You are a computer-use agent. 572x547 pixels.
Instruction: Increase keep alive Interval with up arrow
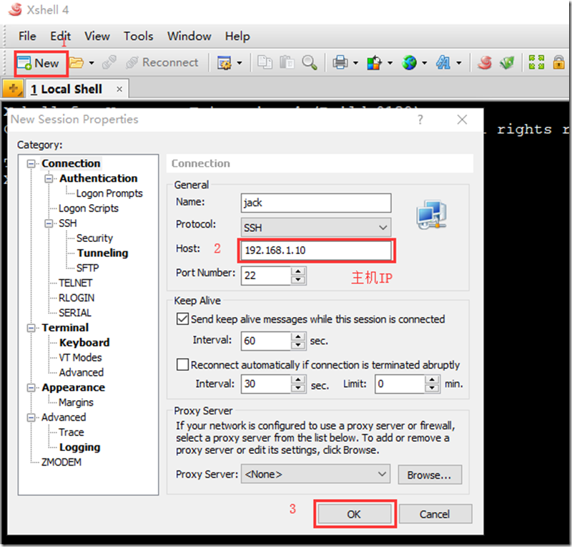(298, 337)
